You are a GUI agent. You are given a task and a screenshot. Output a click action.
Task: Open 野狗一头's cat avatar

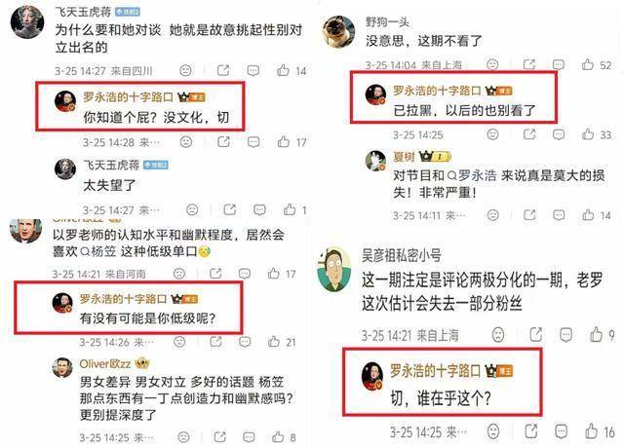[x=338, y=31]
